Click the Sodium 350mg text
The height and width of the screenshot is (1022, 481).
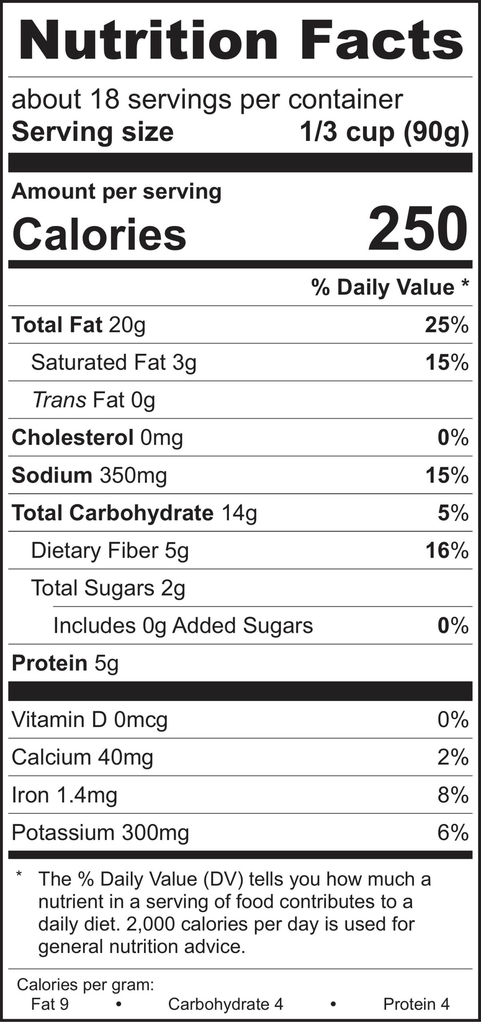click(x=89, y=475)
